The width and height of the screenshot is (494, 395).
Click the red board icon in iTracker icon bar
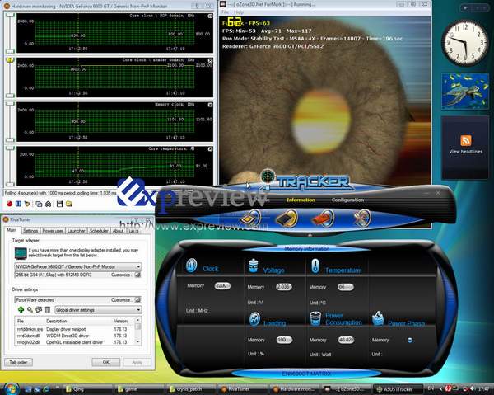tap(322, 218)
